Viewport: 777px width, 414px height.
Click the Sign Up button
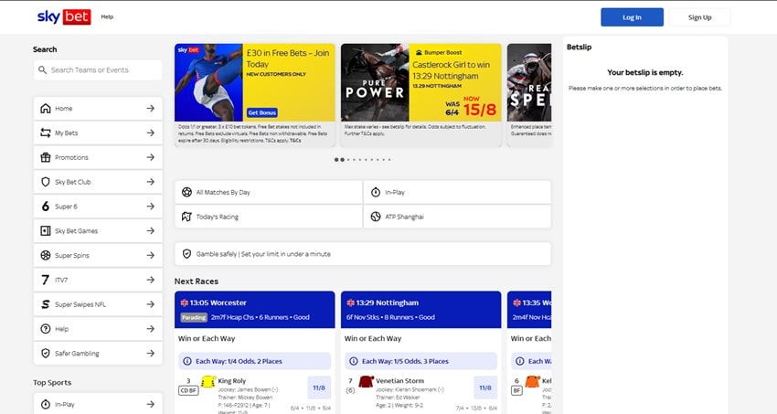(699, 17)
